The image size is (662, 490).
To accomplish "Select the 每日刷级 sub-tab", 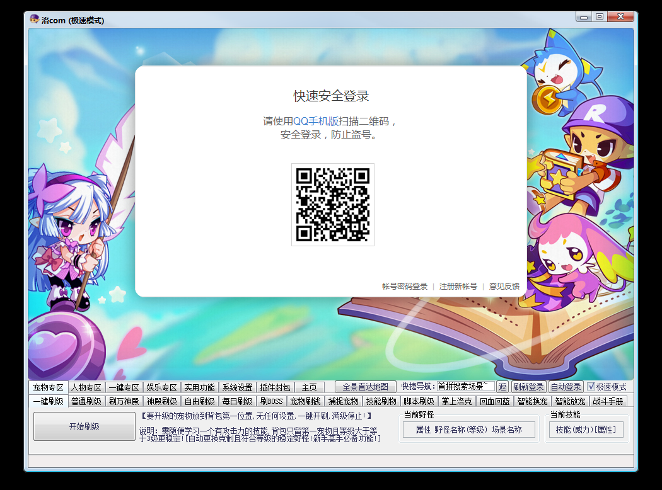I will pos(237,401).
